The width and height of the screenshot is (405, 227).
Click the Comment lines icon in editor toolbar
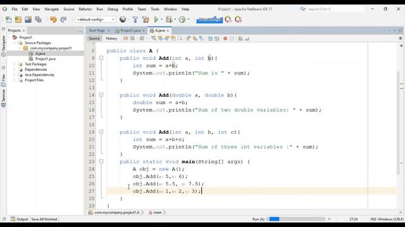pos(240,38)
